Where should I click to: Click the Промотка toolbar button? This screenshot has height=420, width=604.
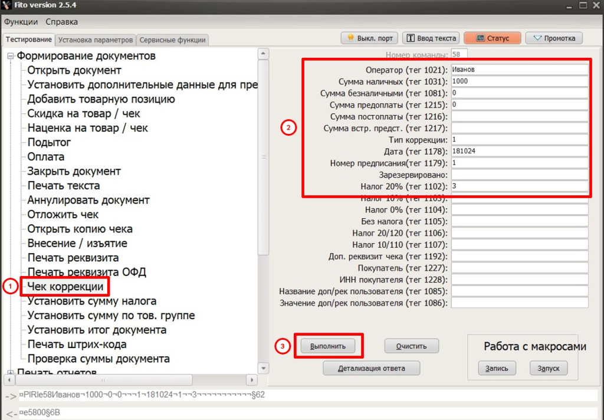tap(553, 38)
